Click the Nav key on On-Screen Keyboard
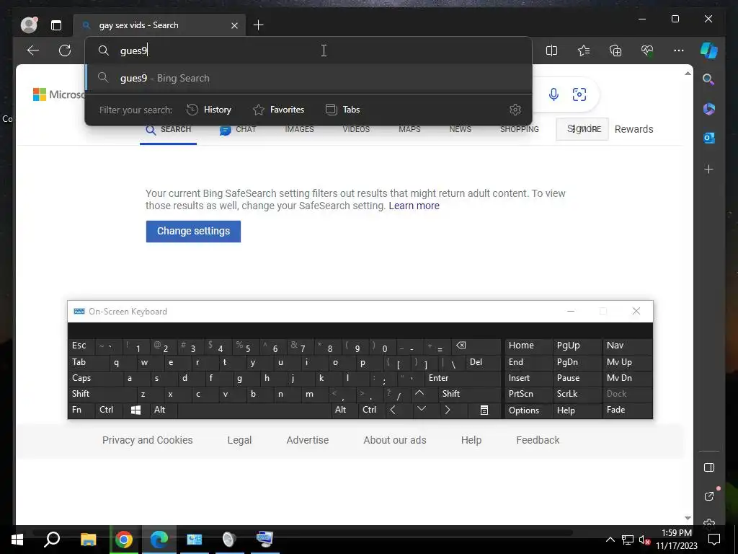738x554 pixels. [x=628, y=346]
